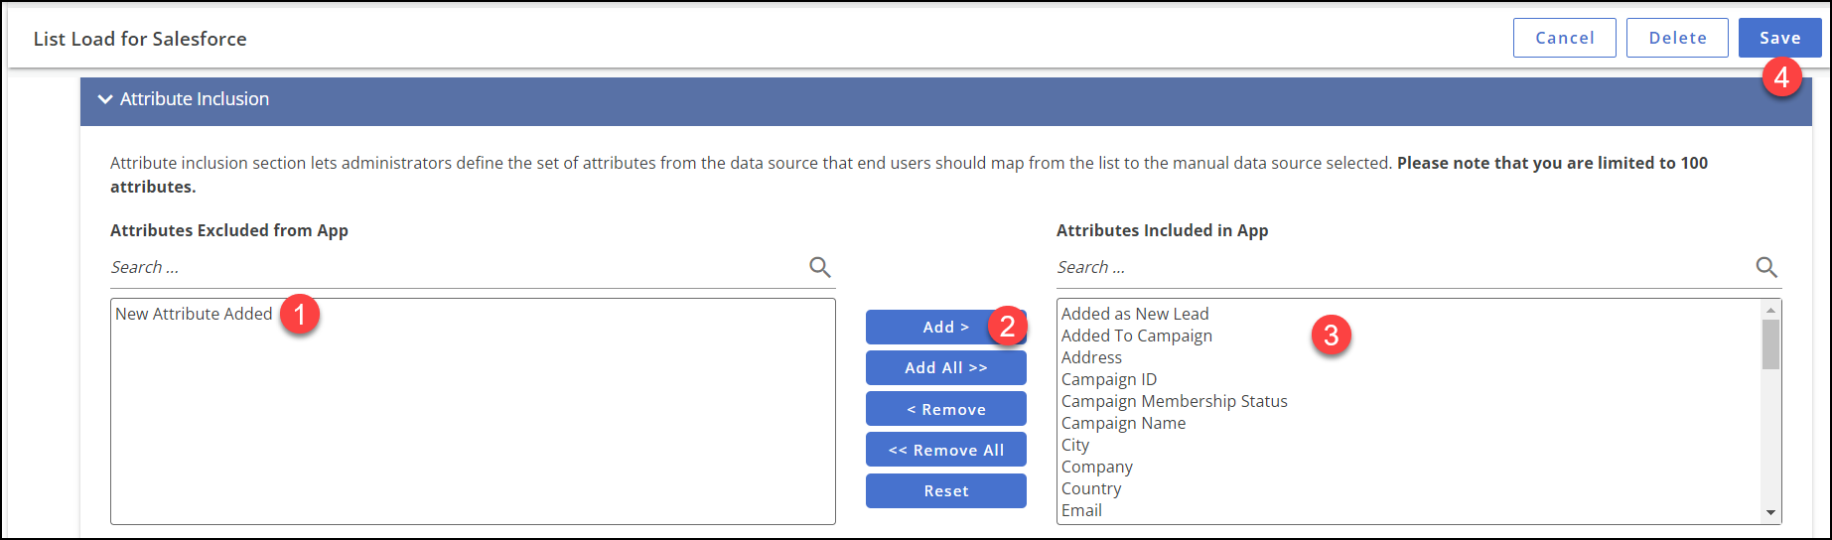Click the Add > button
Screen dimensions: 1832x540
click(x=945, y=327)
